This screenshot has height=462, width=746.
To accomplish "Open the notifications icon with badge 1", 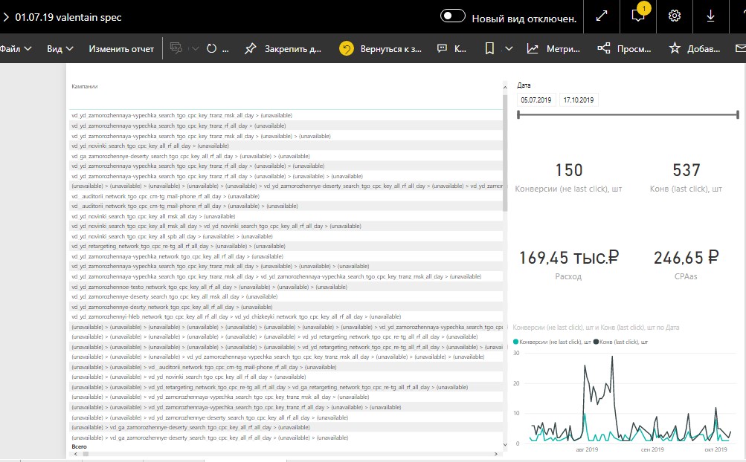I will [x=638, y=16].
